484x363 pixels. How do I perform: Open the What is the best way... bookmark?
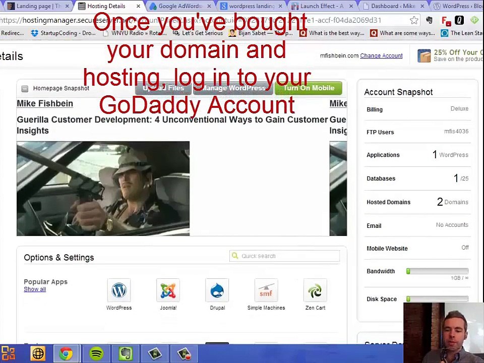pyautogui.click(x=332, y=33)
